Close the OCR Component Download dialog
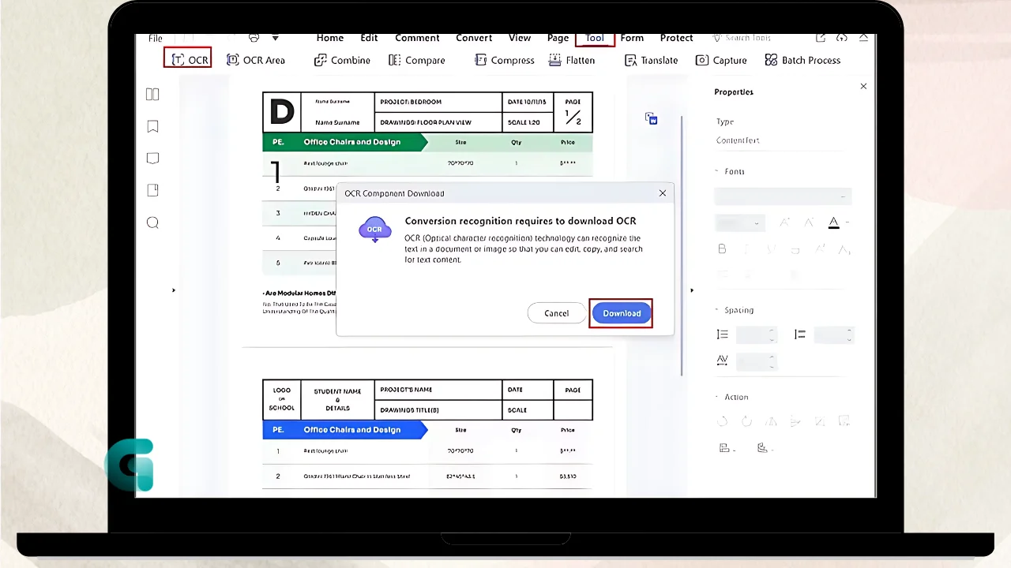Image resolution: width=1011 pixels, height=568 pixels. pos(663,193)
